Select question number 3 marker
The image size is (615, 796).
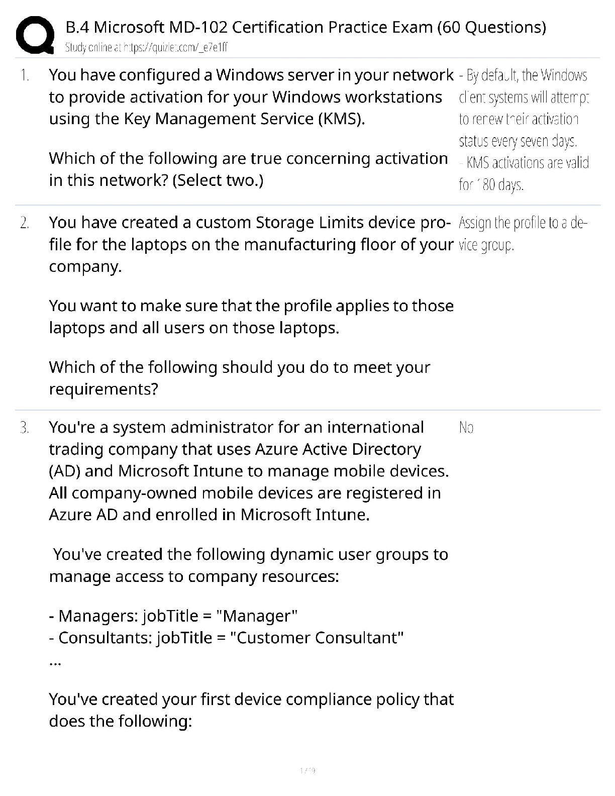pos(25,428)
